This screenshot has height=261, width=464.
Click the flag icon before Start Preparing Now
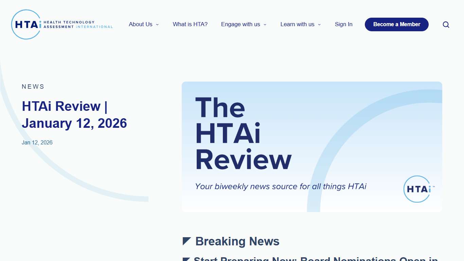(186, 259)
